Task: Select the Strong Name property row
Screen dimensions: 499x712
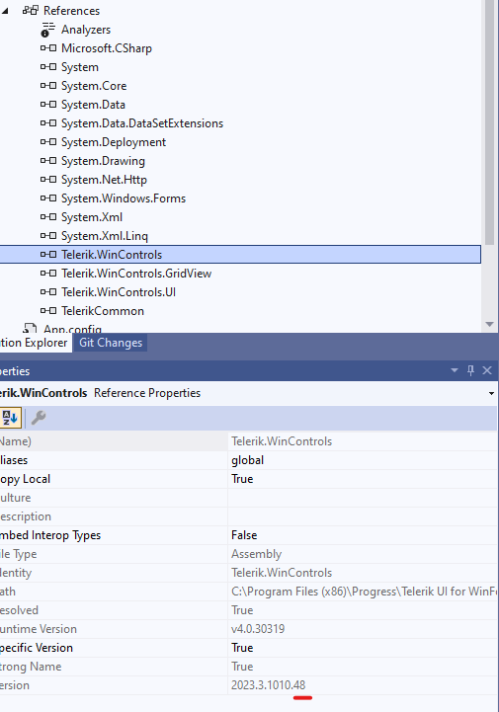Action: click(x=248, y=667)
